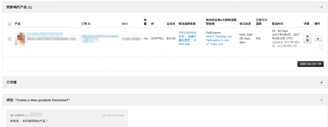Check the SHIPPED product row checkbox
Viewport: 328px width, 127px height.
pos(10,38)
